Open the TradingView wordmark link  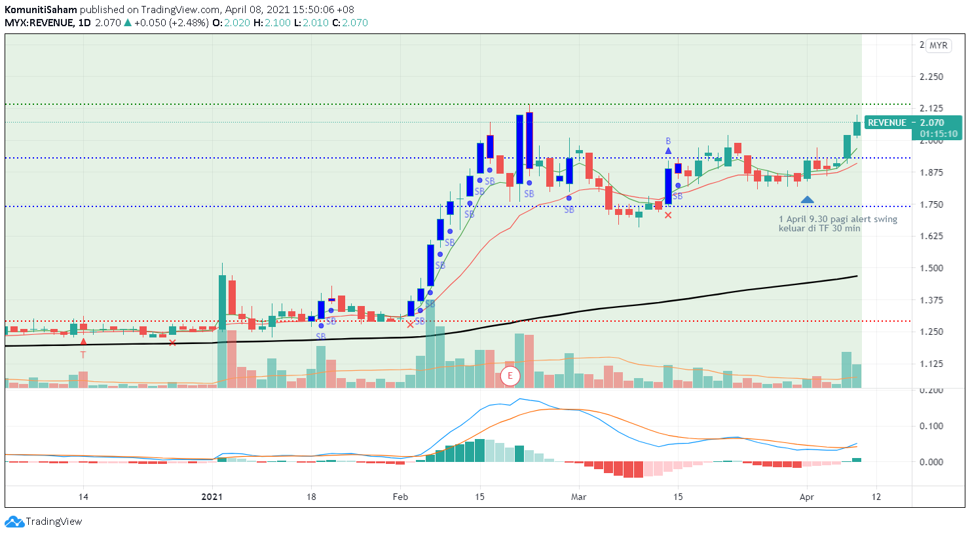pos(54,522)
